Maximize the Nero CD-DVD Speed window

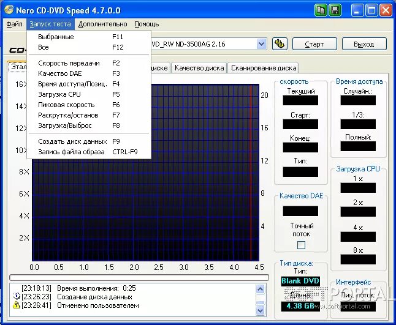371,10
